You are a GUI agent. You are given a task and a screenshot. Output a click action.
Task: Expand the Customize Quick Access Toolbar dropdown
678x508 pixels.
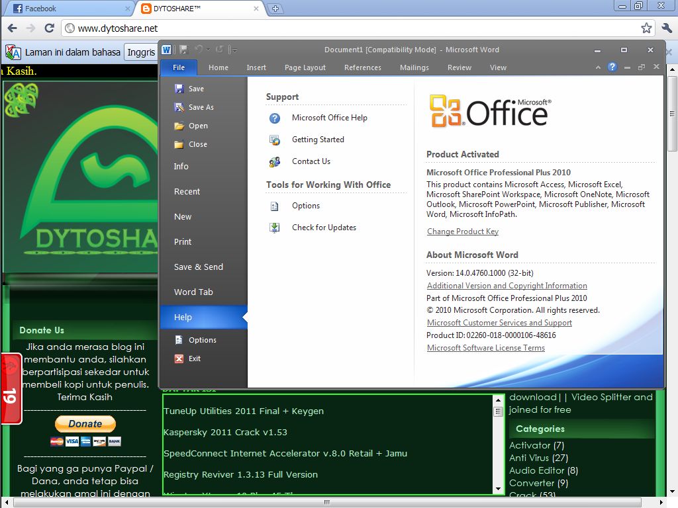[234, 50]
